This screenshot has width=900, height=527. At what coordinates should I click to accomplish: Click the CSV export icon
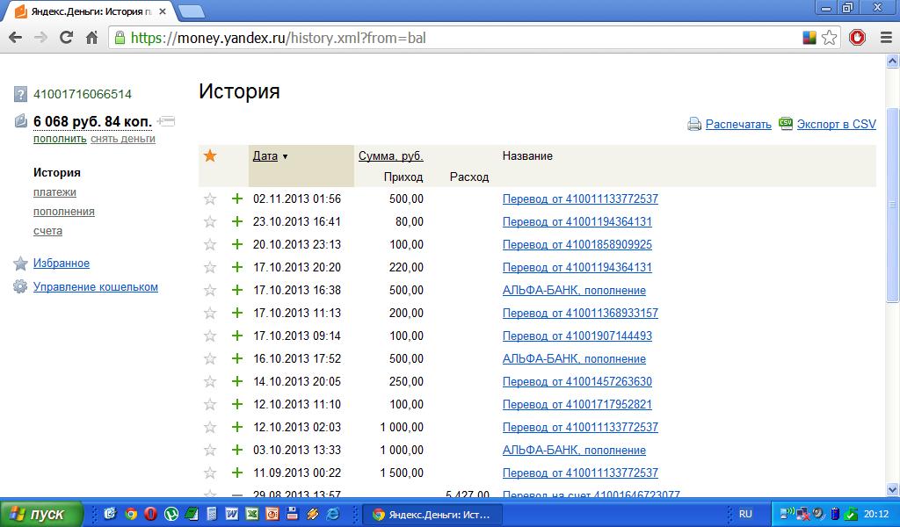pyautogui.click(x=786, y=124)
